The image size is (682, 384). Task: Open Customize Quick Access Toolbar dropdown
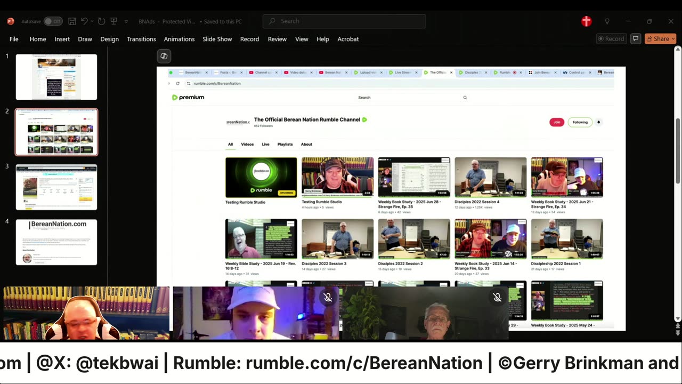point(126,21)
